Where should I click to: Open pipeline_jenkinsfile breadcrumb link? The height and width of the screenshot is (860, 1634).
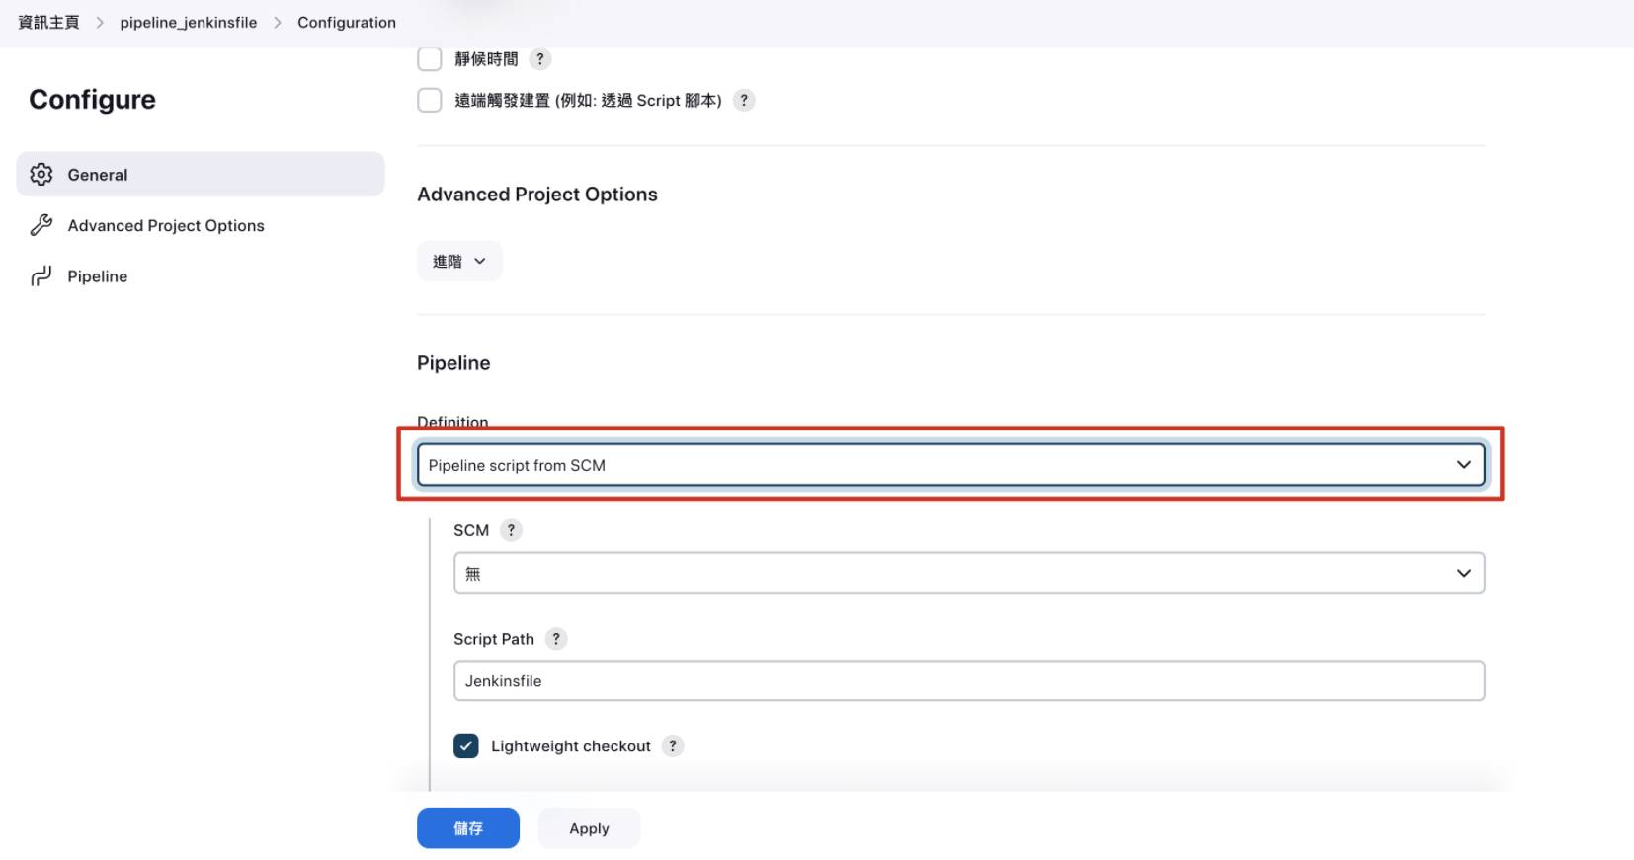[188, 23]
